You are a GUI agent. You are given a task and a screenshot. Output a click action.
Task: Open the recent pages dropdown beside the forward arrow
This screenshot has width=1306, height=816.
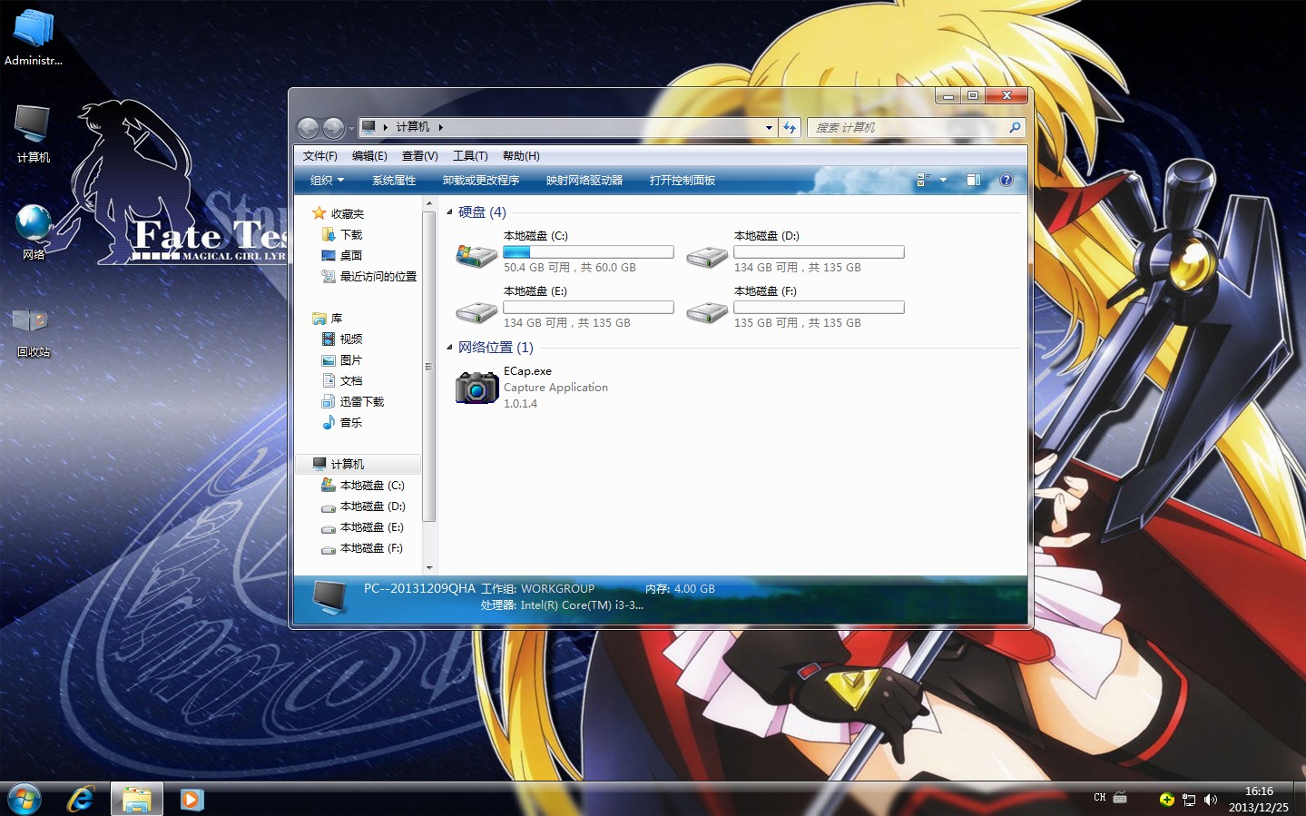point(351,128)
